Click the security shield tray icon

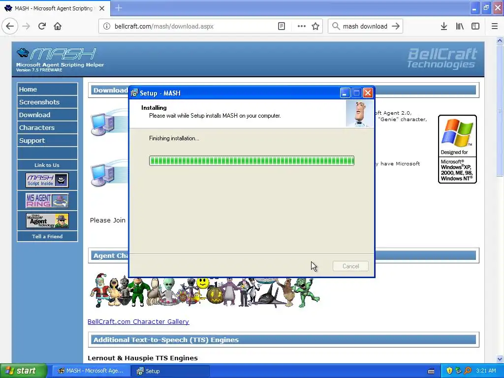pos(449,371)
